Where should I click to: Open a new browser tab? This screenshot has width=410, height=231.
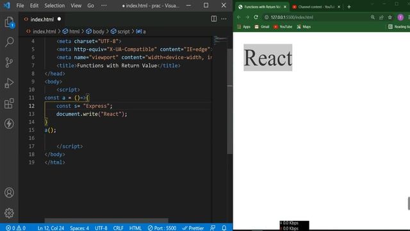click(348, 7)
